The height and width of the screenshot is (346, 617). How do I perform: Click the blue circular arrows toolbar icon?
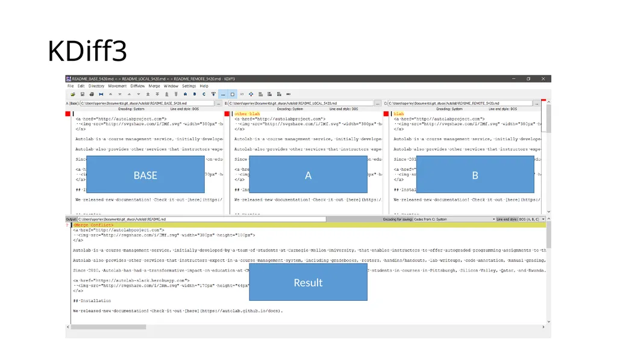coord(251,94)
